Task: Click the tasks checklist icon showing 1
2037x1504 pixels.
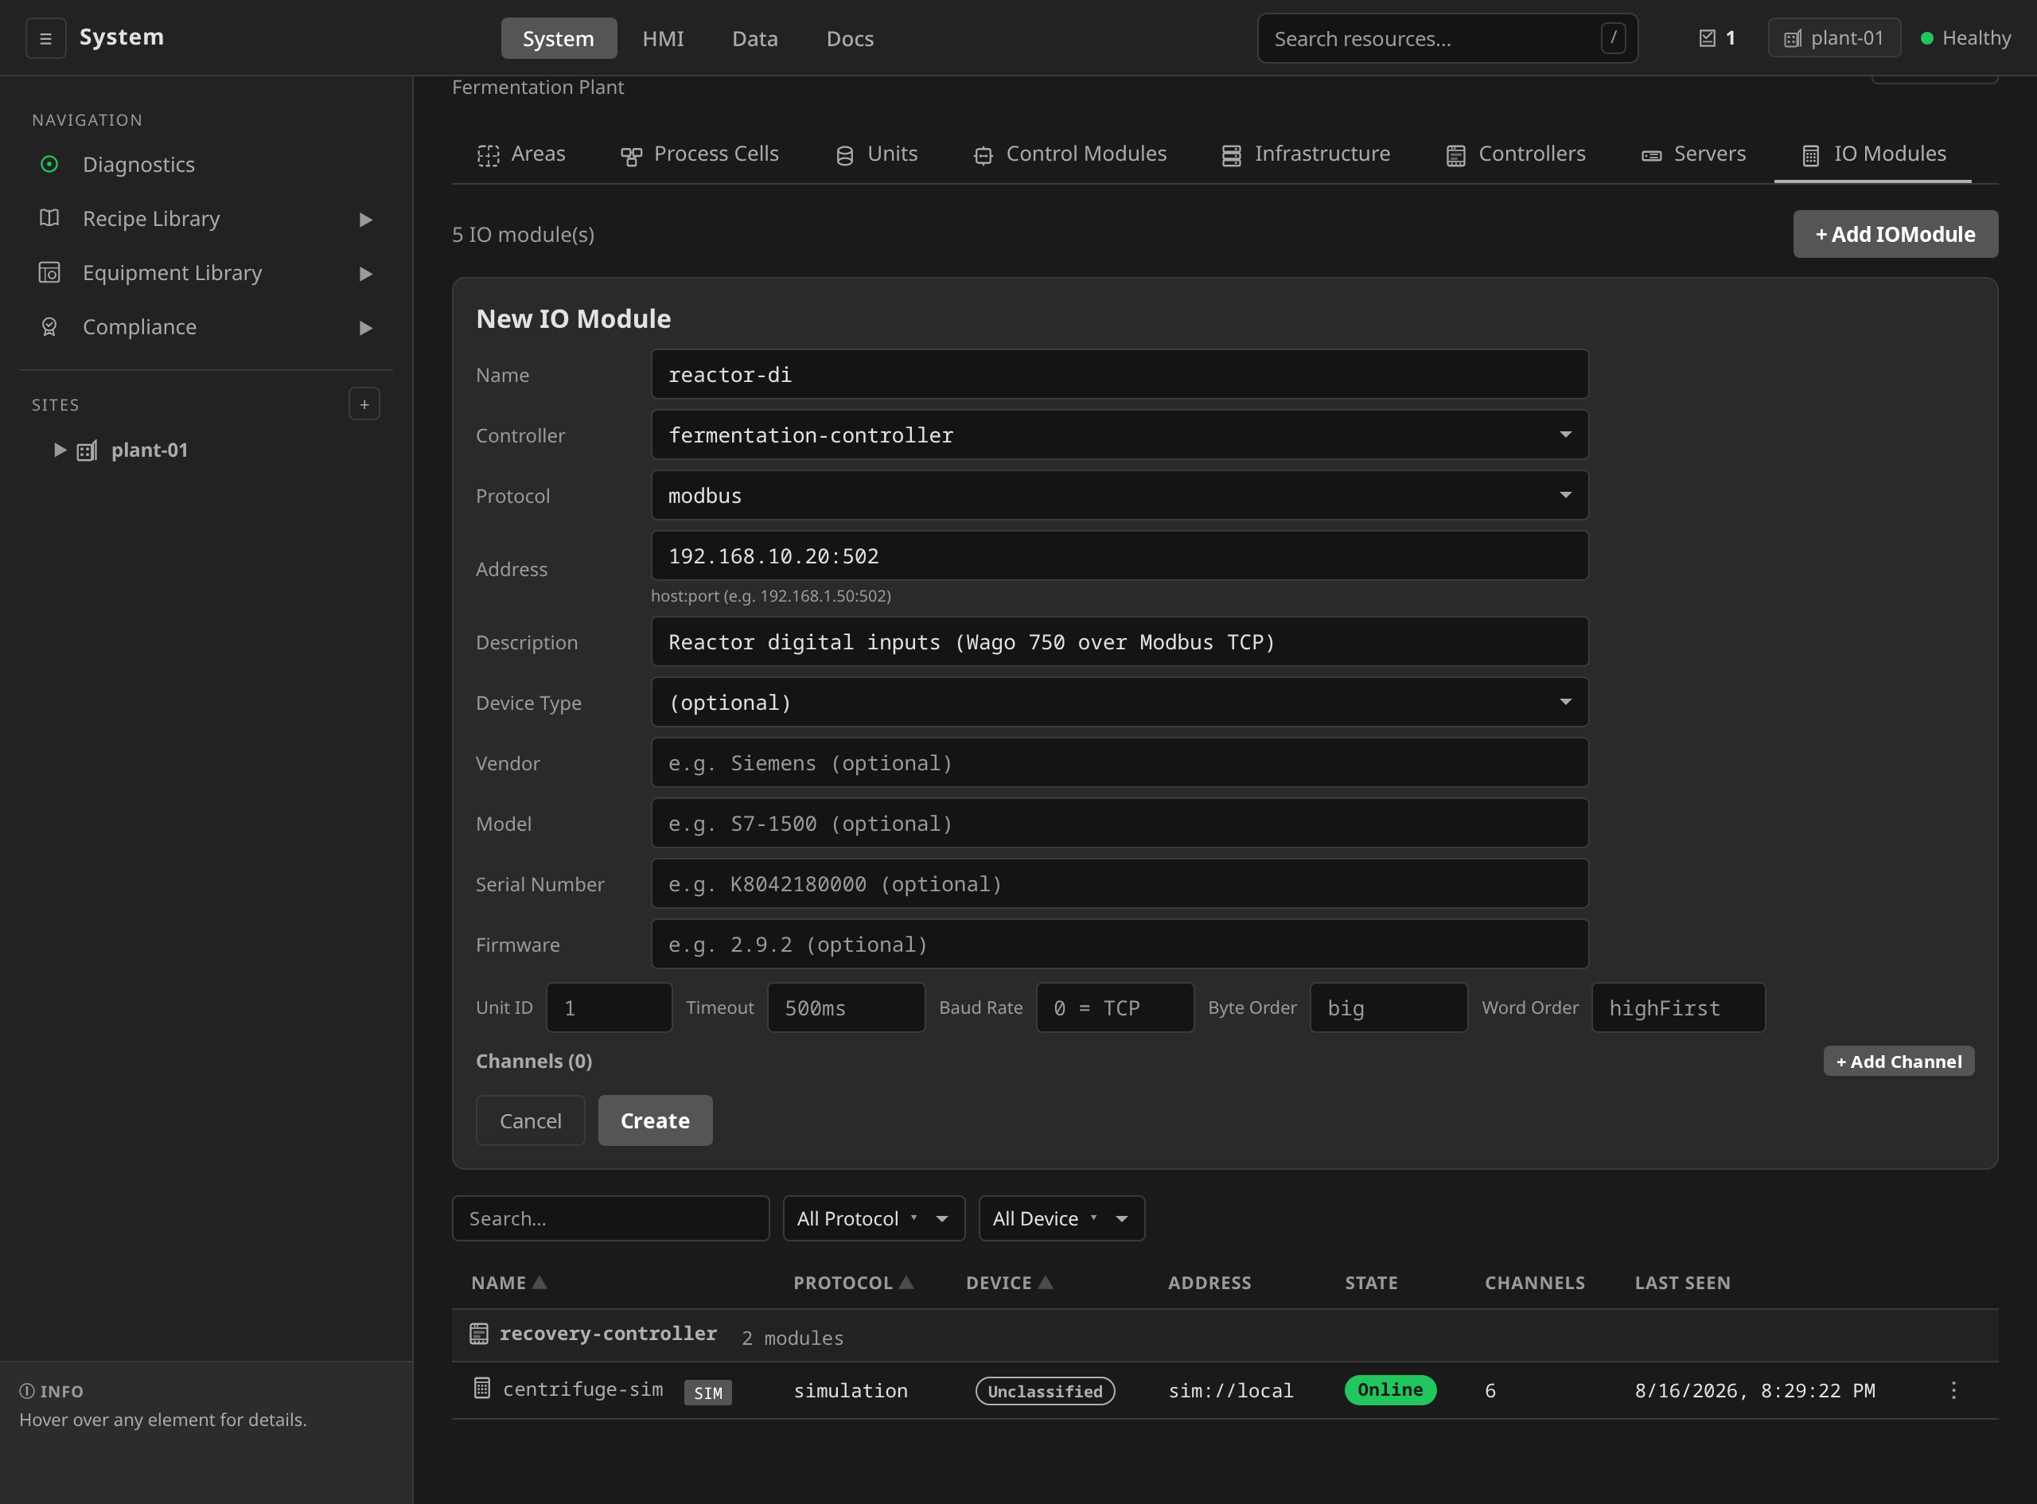Action: pos(1707,38)
